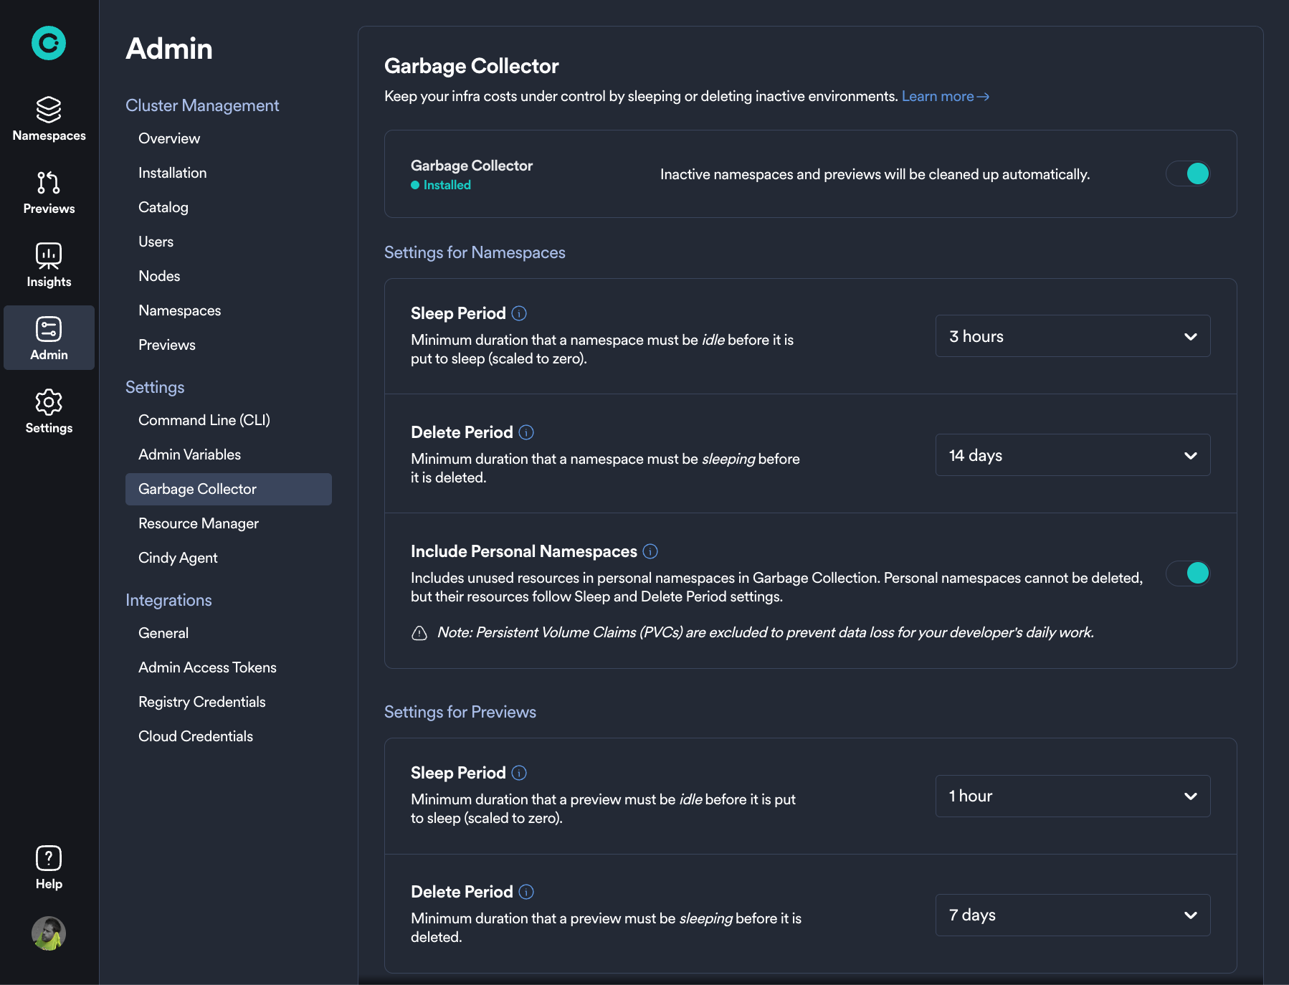The width and height of the screenshot is (1289, 985).
Task: Click the user avatar at bottom left
Action: coord(48,933)
